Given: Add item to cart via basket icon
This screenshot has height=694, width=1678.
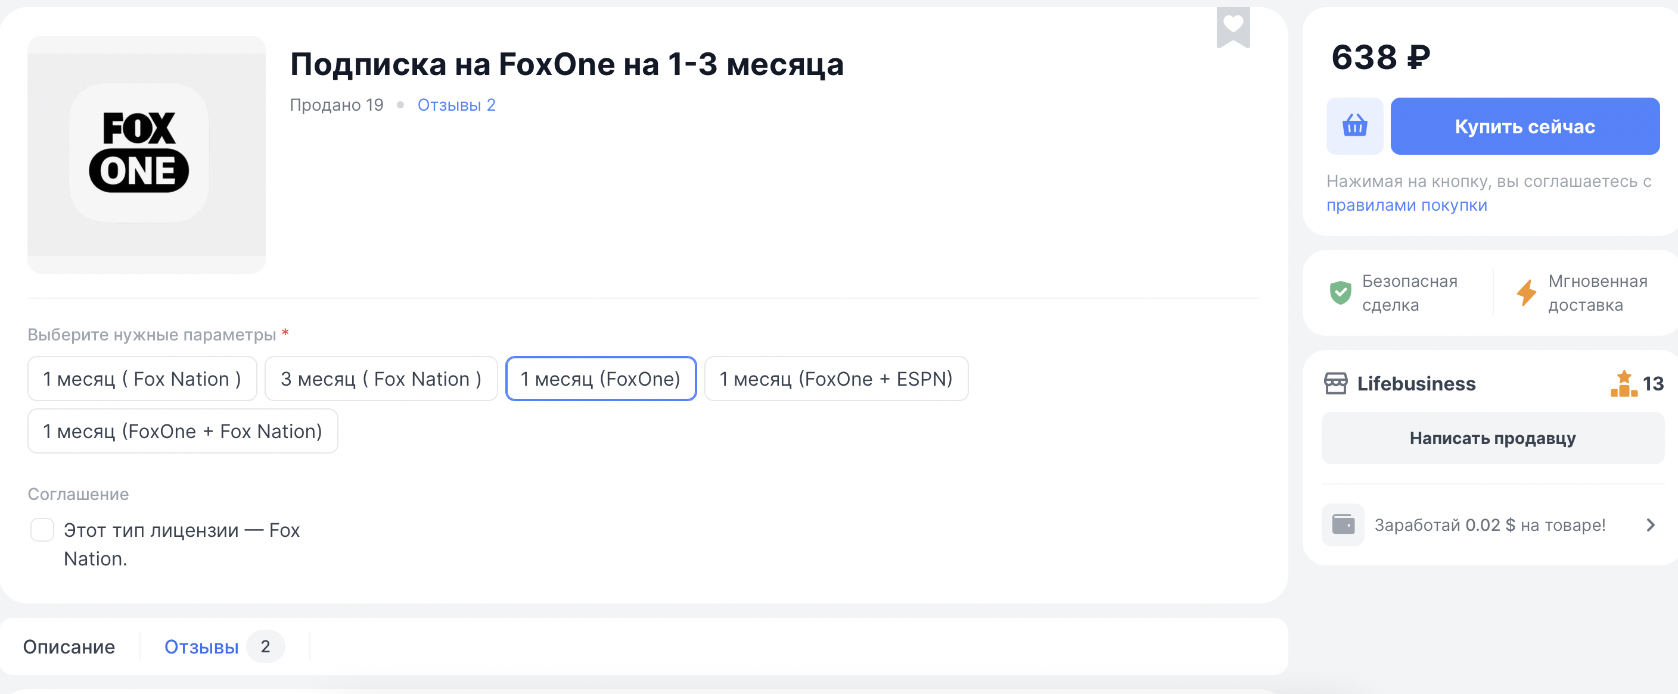Looking at the screenshot, I should [x=1354, y=126].
